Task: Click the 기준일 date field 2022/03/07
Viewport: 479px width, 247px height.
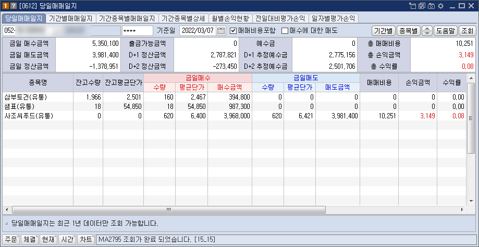Action: (x=198, y=31)
